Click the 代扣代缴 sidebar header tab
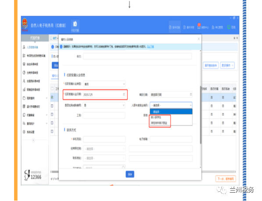Viewport: 262px width, 201px height. coord(35,38)
